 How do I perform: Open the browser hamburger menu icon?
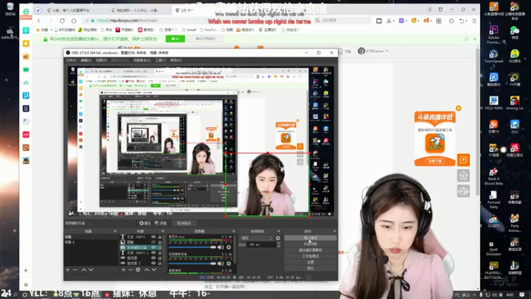point(474,21)
